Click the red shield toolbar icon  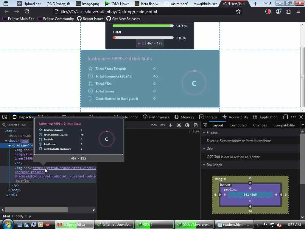pos(268,12)
